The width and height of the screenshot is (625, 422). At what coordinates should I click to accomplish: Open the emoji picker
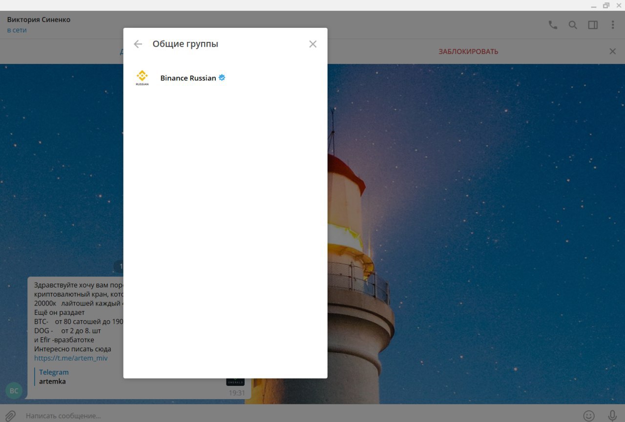click(x=589, y=416)
